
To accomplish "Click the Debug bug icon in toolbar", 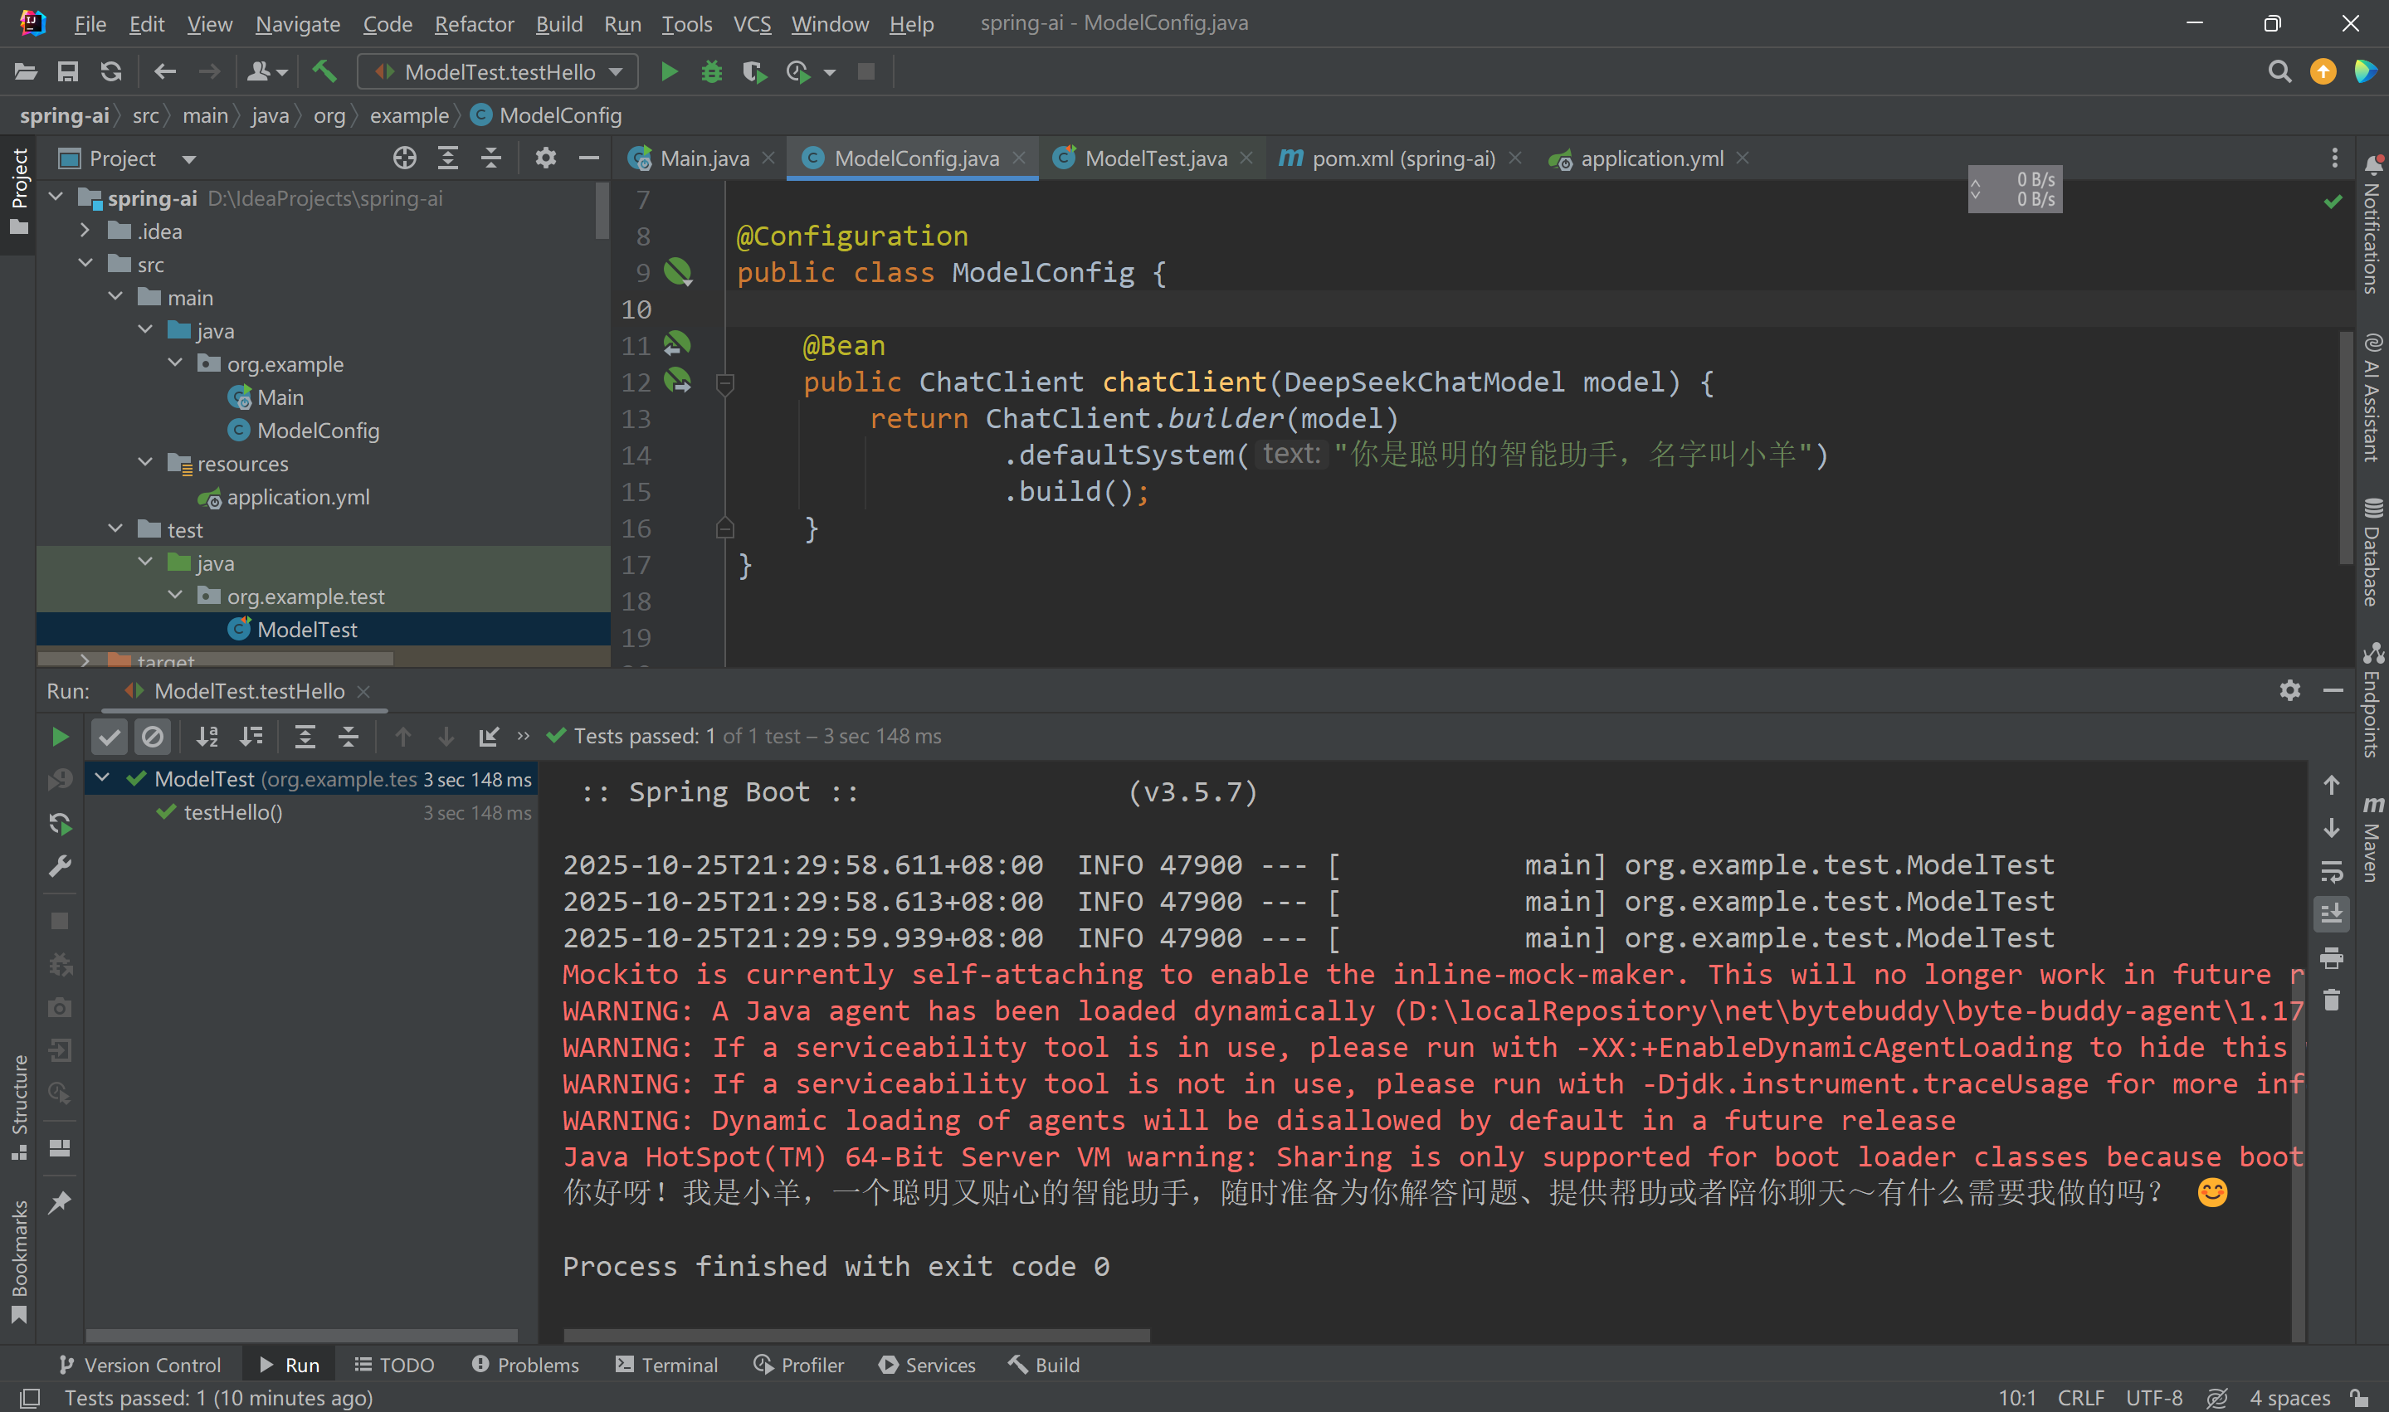I will pyautogui.click(x=710, y=72).
